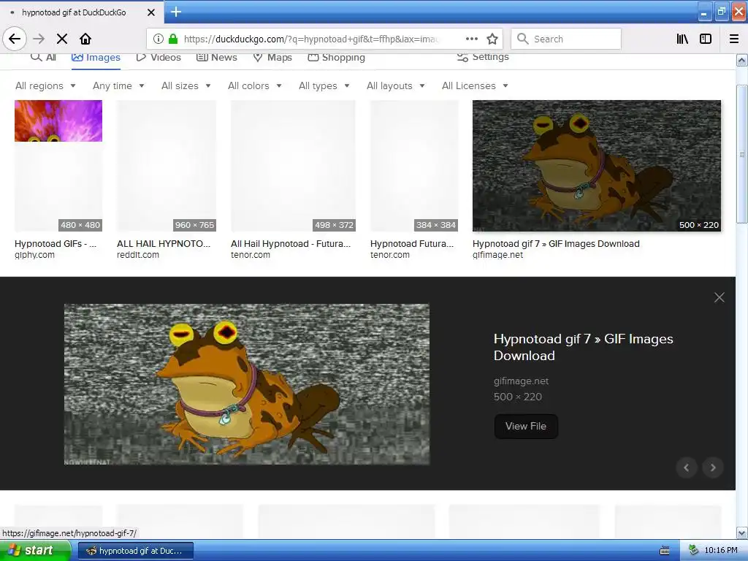
Task: Expand the All Licenses filter
Action: (475, 86)
